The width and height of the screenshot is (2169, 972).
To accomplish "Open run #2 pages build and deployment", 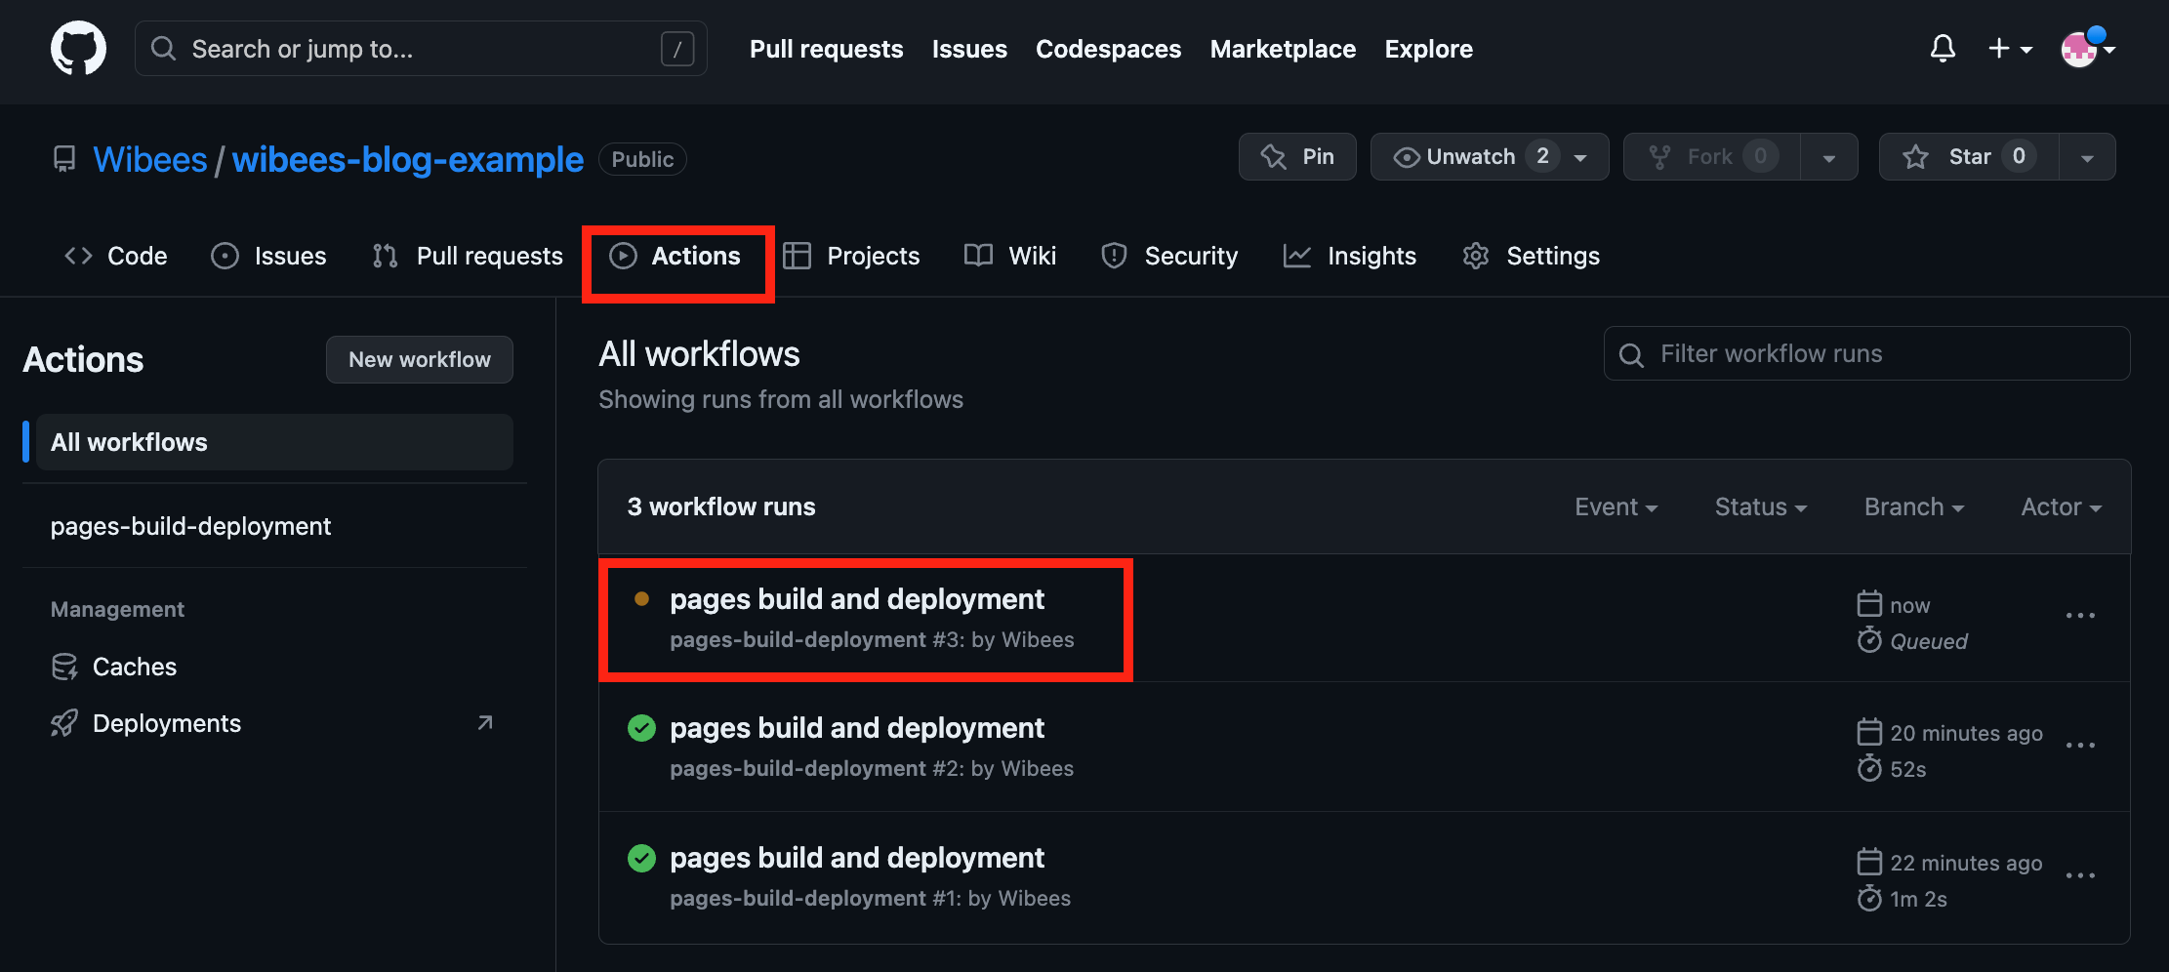I will [857, 728].
